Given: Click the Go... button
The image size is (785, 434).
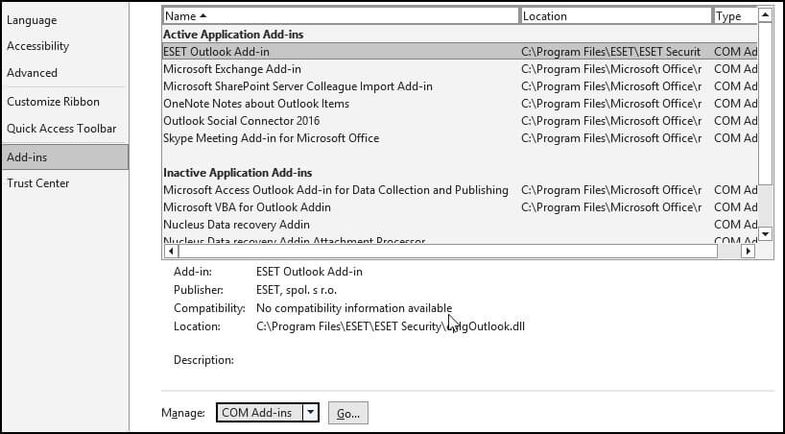Looking at the screenshot, I should pyautogui.click(x=348, y=413).
